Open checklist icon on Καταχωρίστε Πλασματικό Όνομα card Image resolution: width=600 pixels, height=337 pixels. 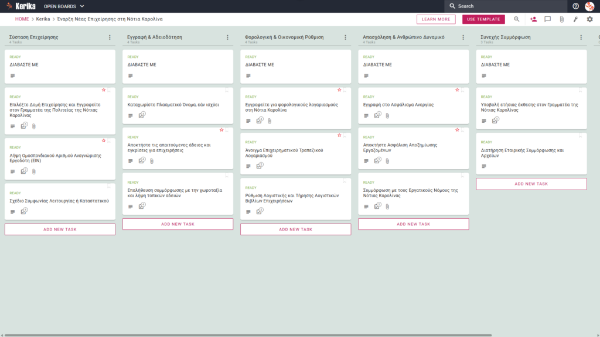[x=142, y=115]
